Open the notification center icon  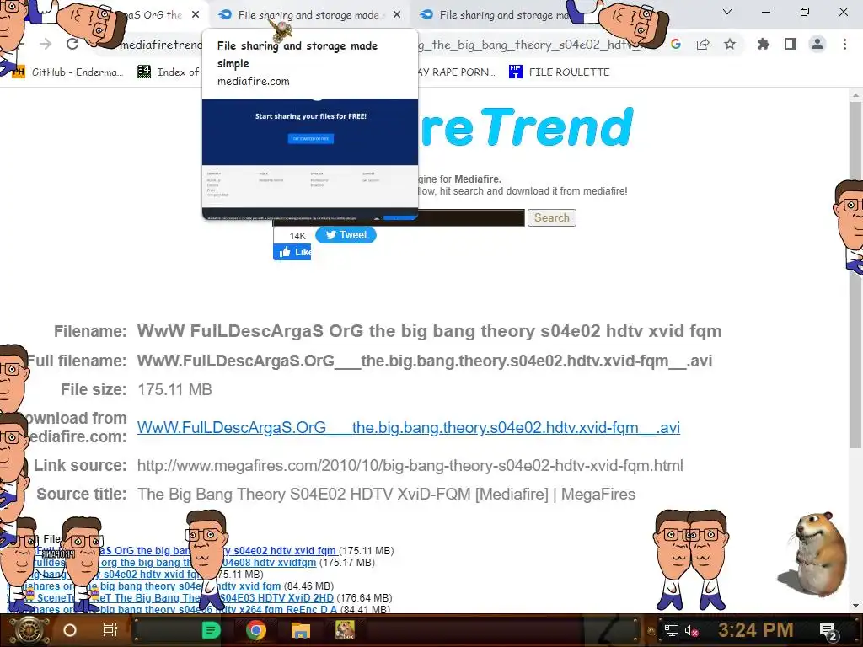tap(828, 631)
